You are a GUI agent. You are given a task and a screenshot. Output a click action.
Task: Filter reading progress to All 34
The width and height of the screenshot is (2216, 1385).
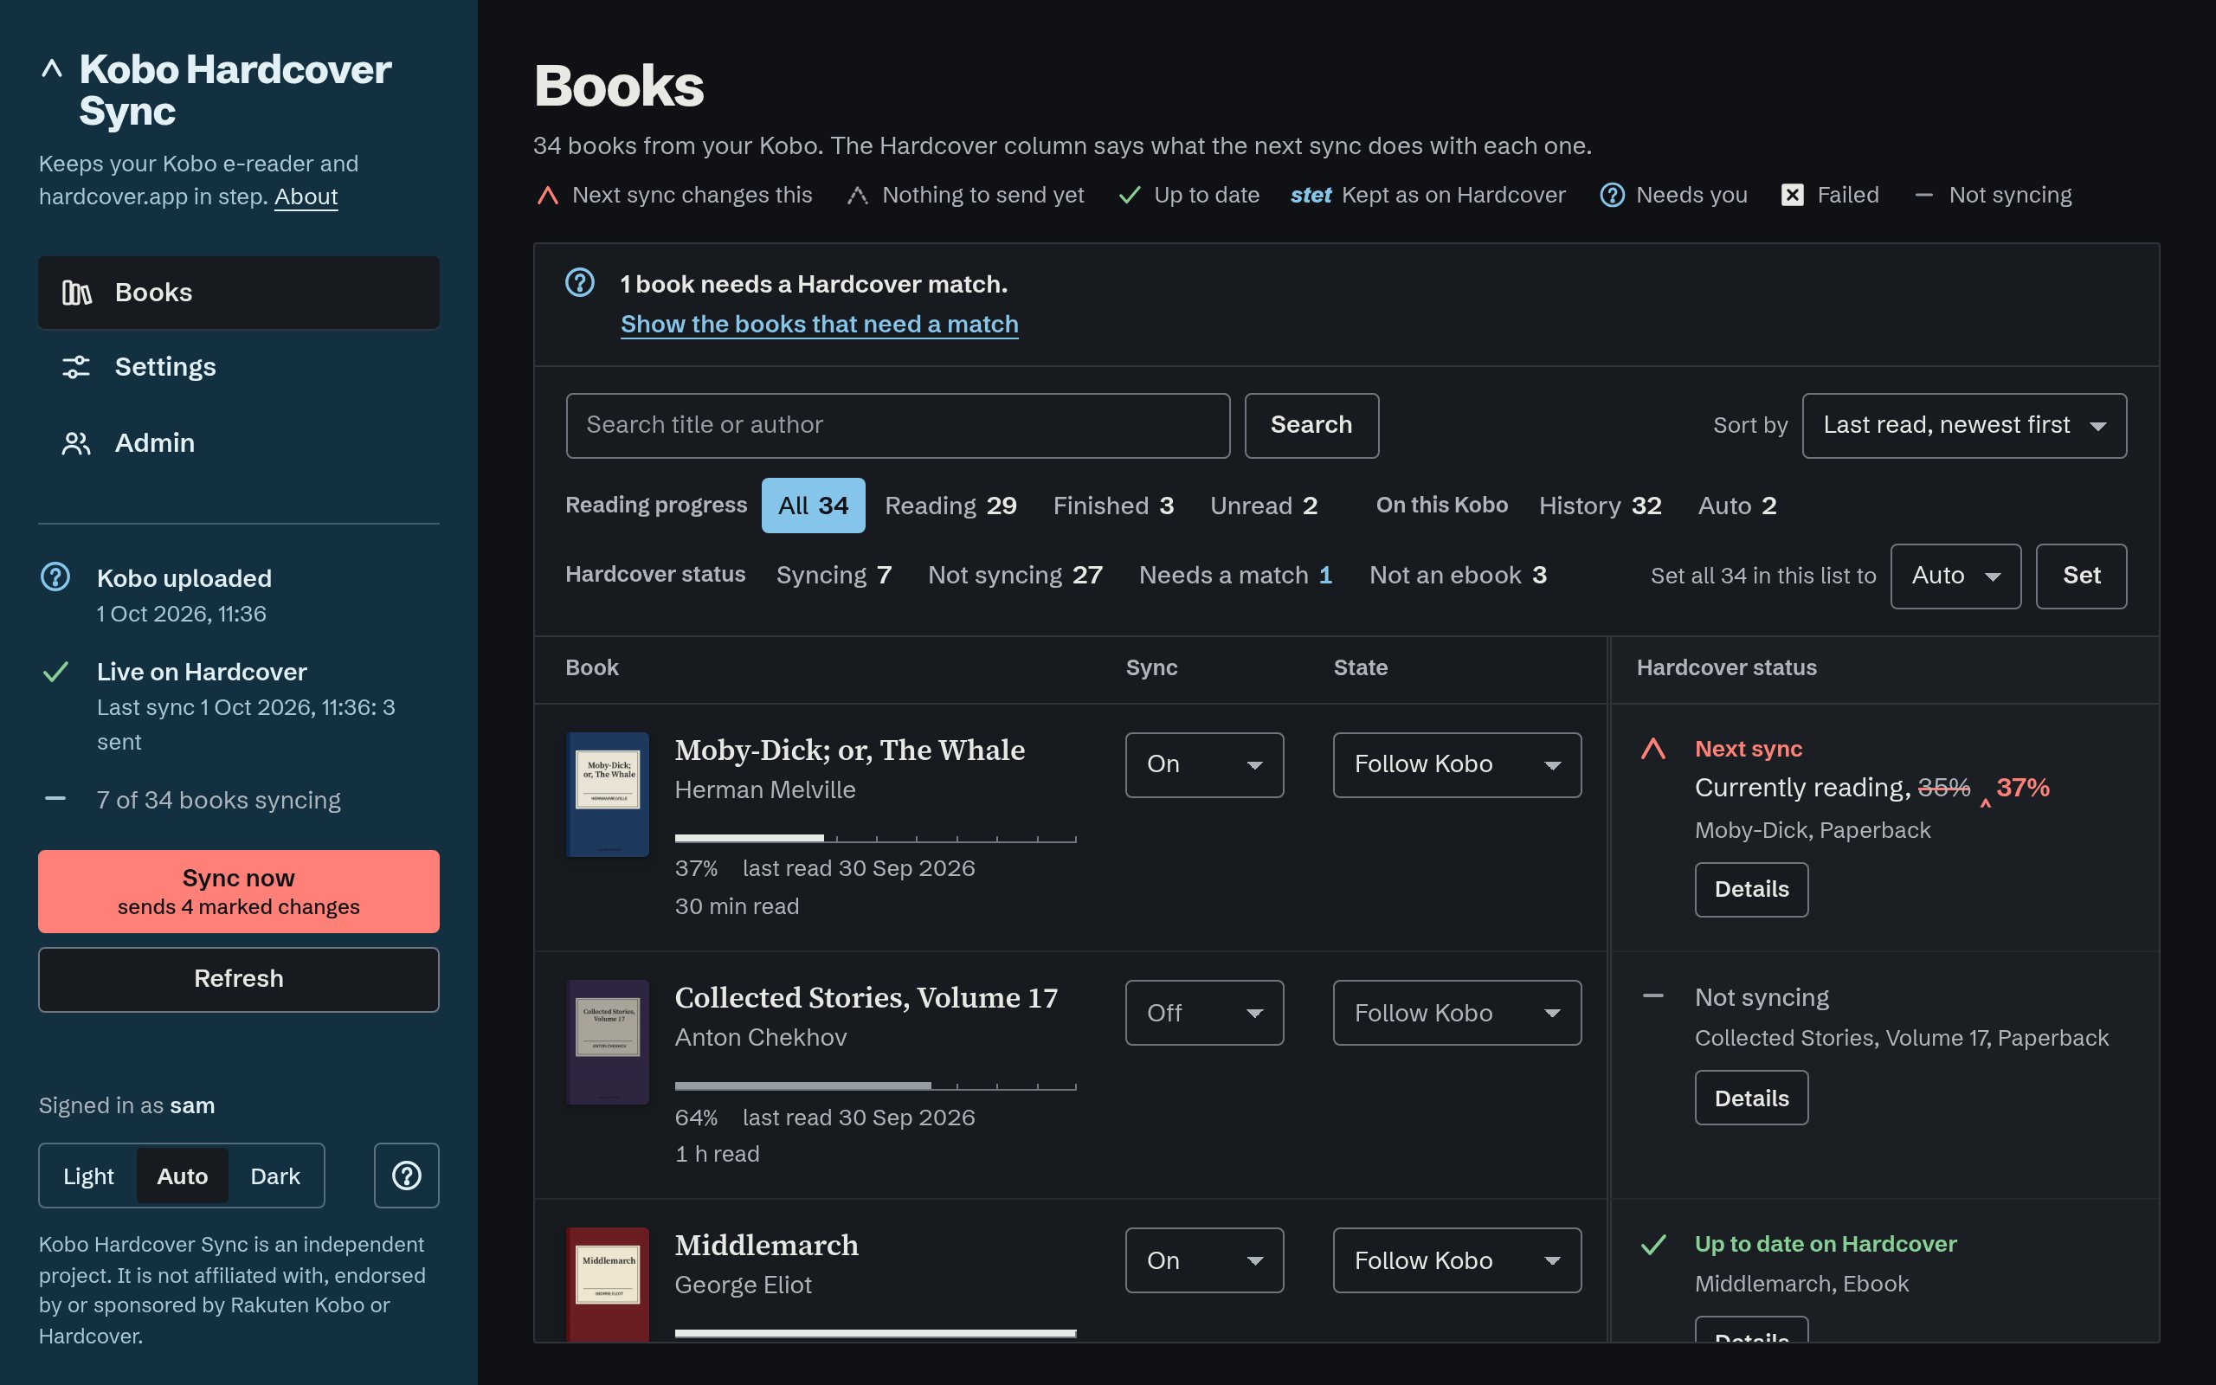coord(813,506)
